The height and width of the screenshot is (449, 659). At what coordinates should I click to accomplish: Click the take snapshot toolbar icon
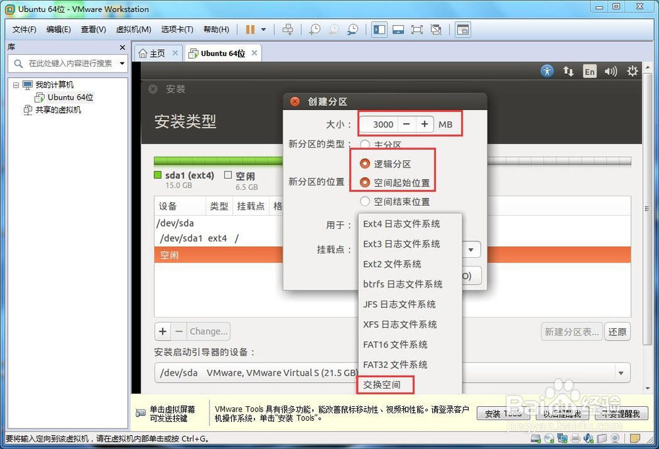click(x=314, y=30)
